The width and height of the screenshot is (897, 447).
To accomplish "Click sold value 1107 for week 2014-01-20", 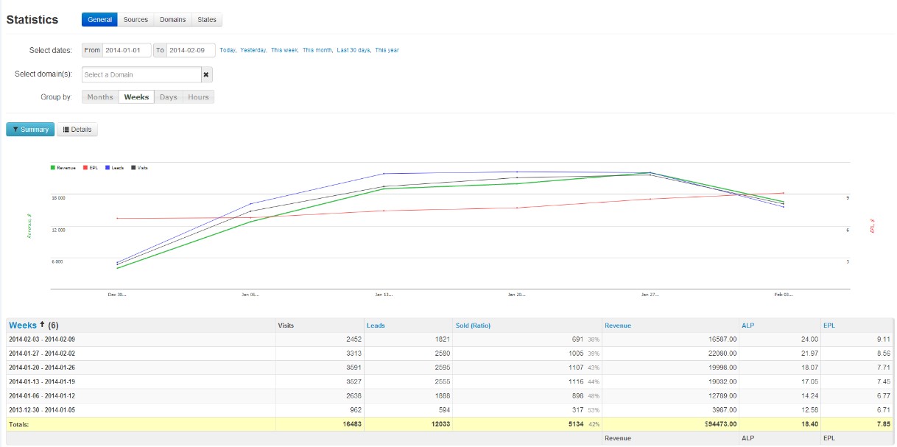I will click(x=576, y=367).
